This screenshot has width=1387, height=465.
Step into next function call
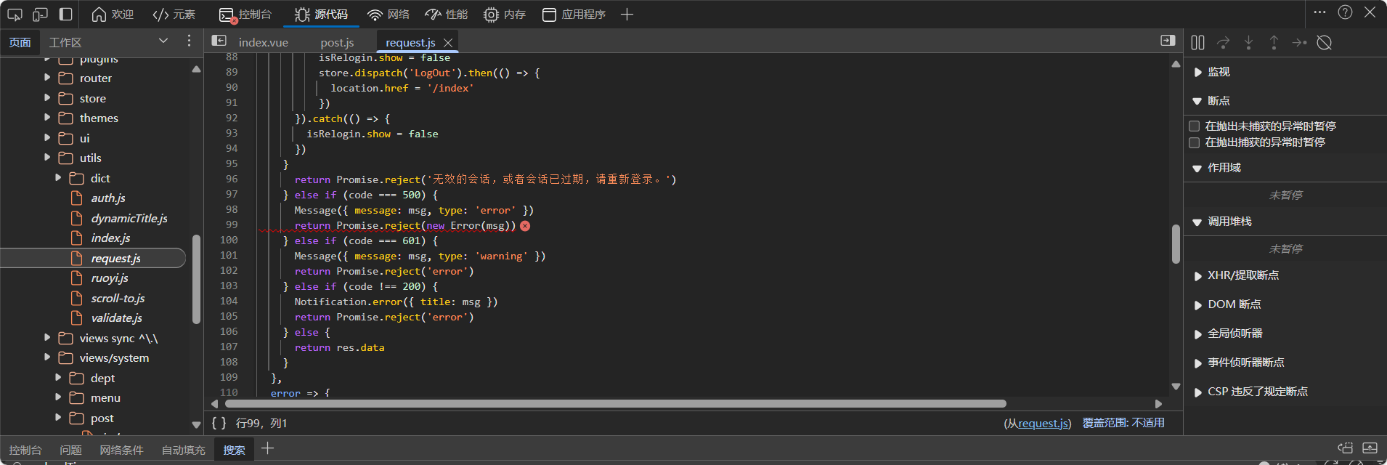pos(1248,43)
